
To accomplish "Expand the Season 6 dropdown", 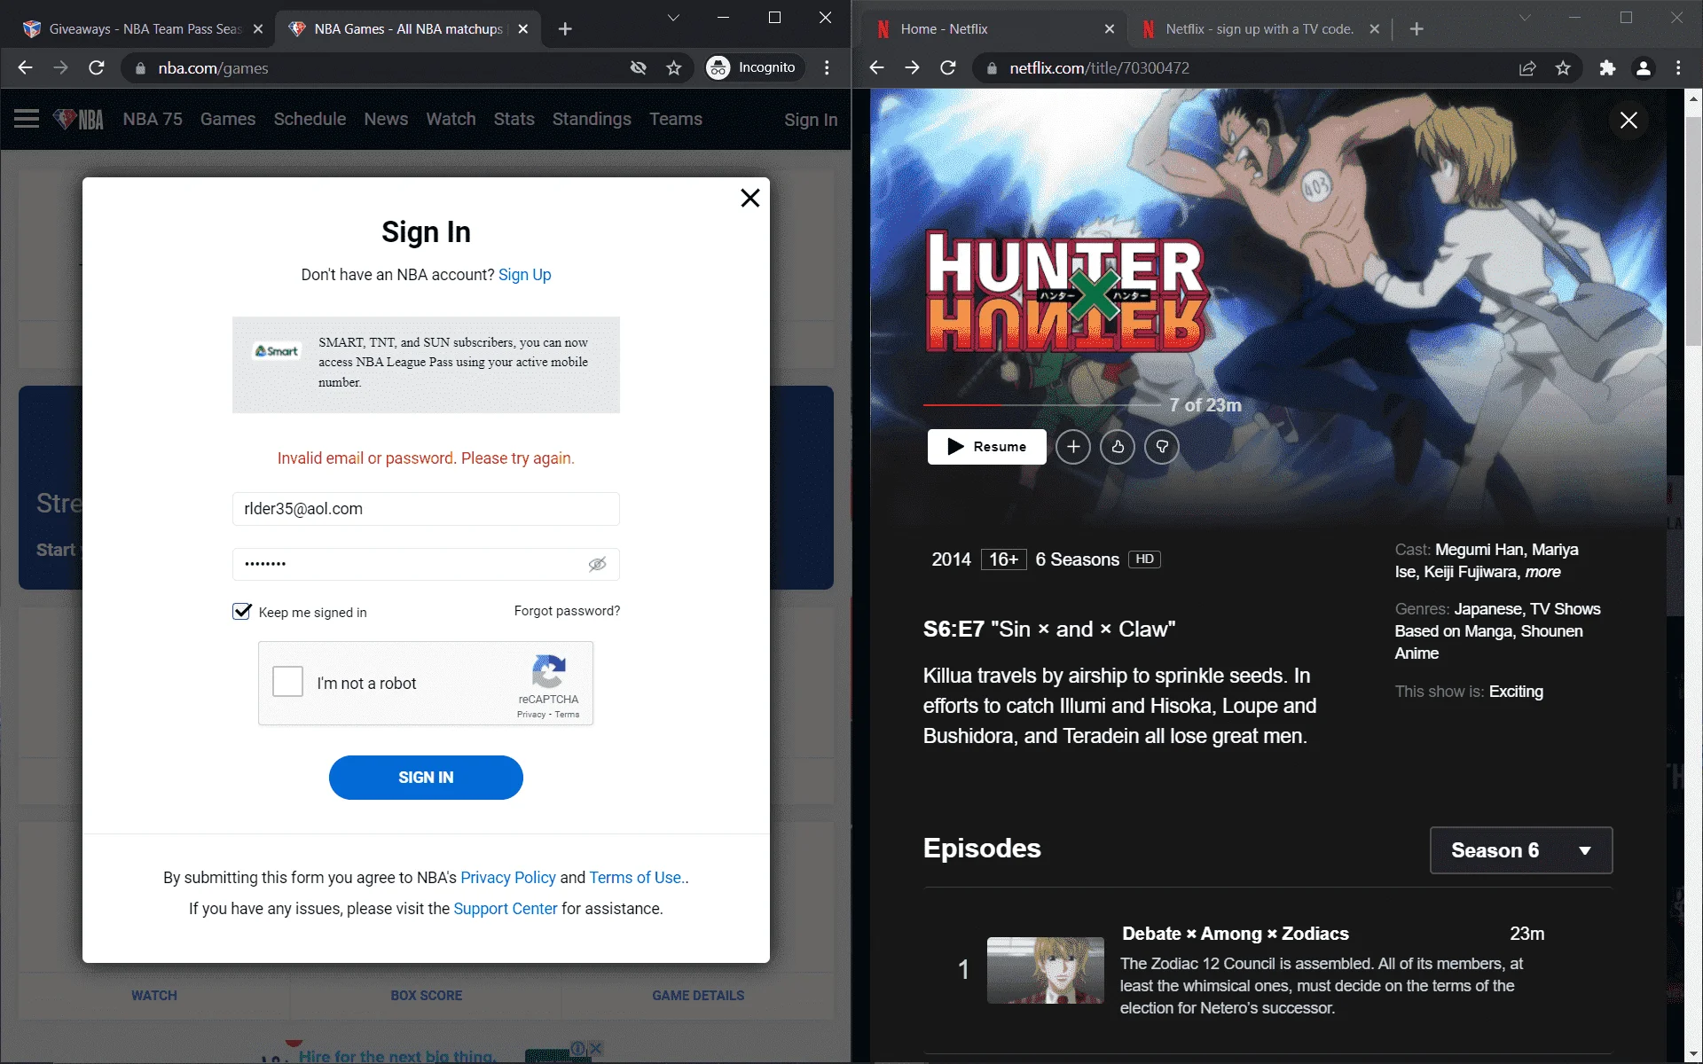I will (x=1521, y=850).
